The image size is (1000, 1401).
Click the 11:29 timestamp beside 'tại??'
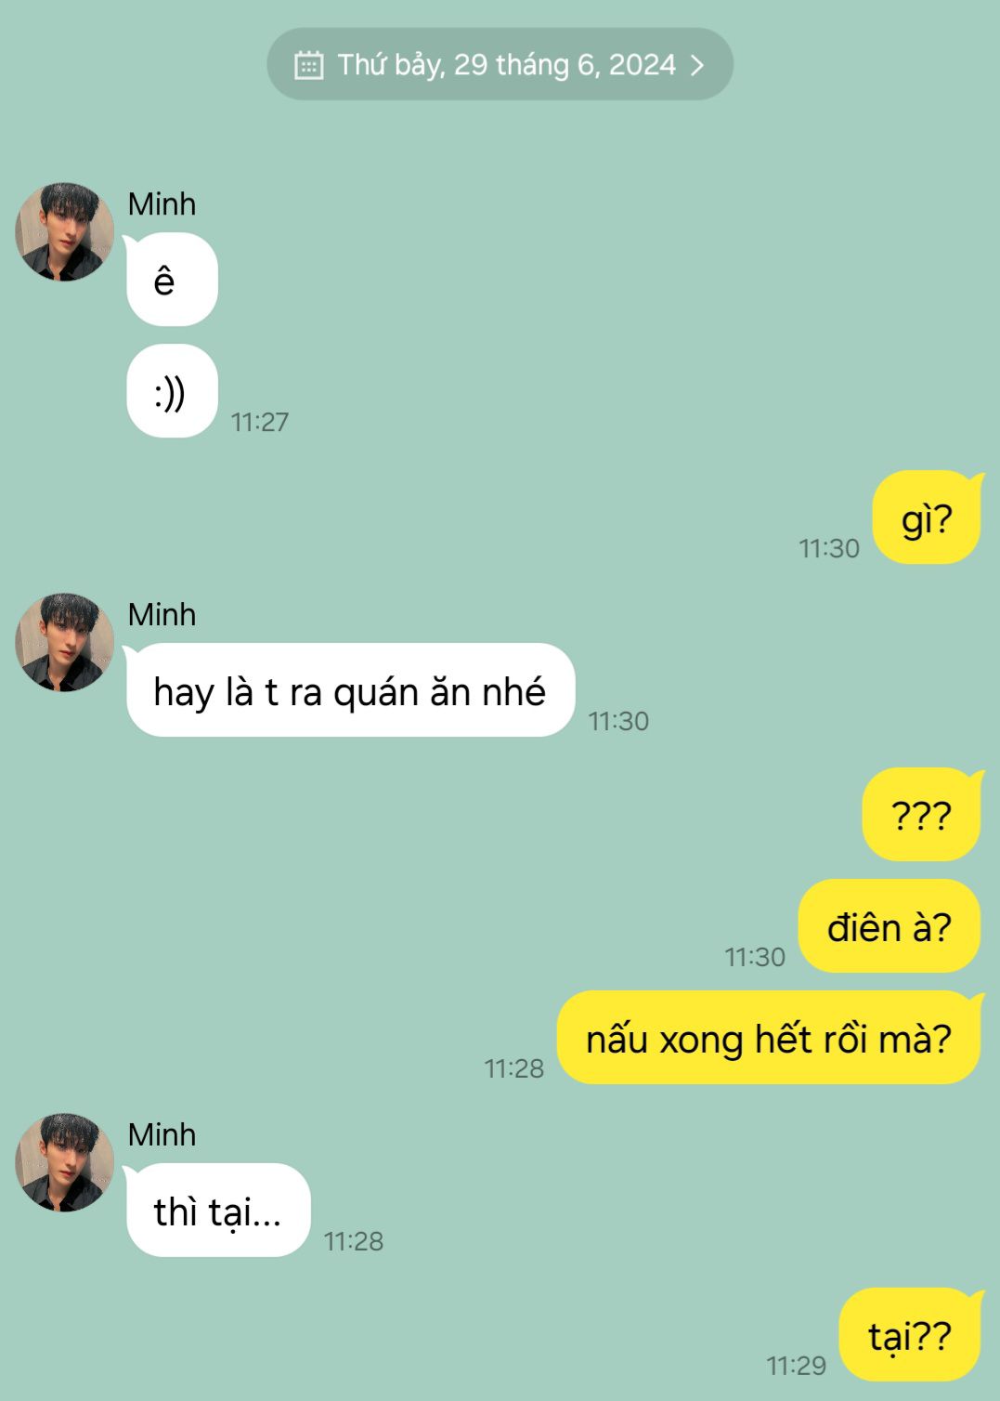coord(796,1366)
